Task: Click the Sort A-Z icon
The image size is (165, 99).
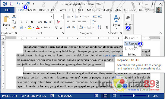Action: pos(100,28)
